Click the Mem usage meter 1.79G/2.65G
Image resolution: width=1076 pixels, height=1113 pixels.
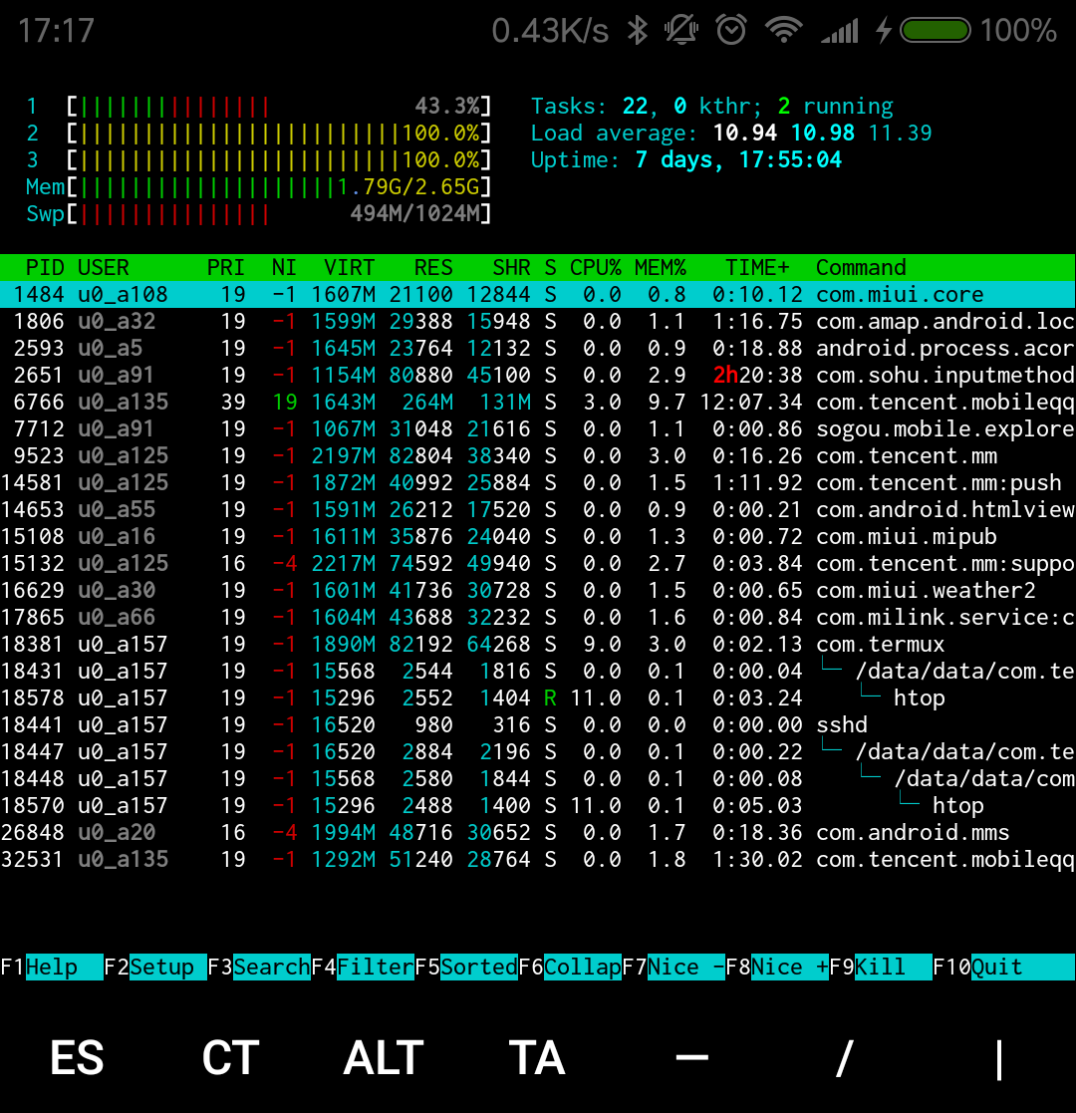point(258,187)
